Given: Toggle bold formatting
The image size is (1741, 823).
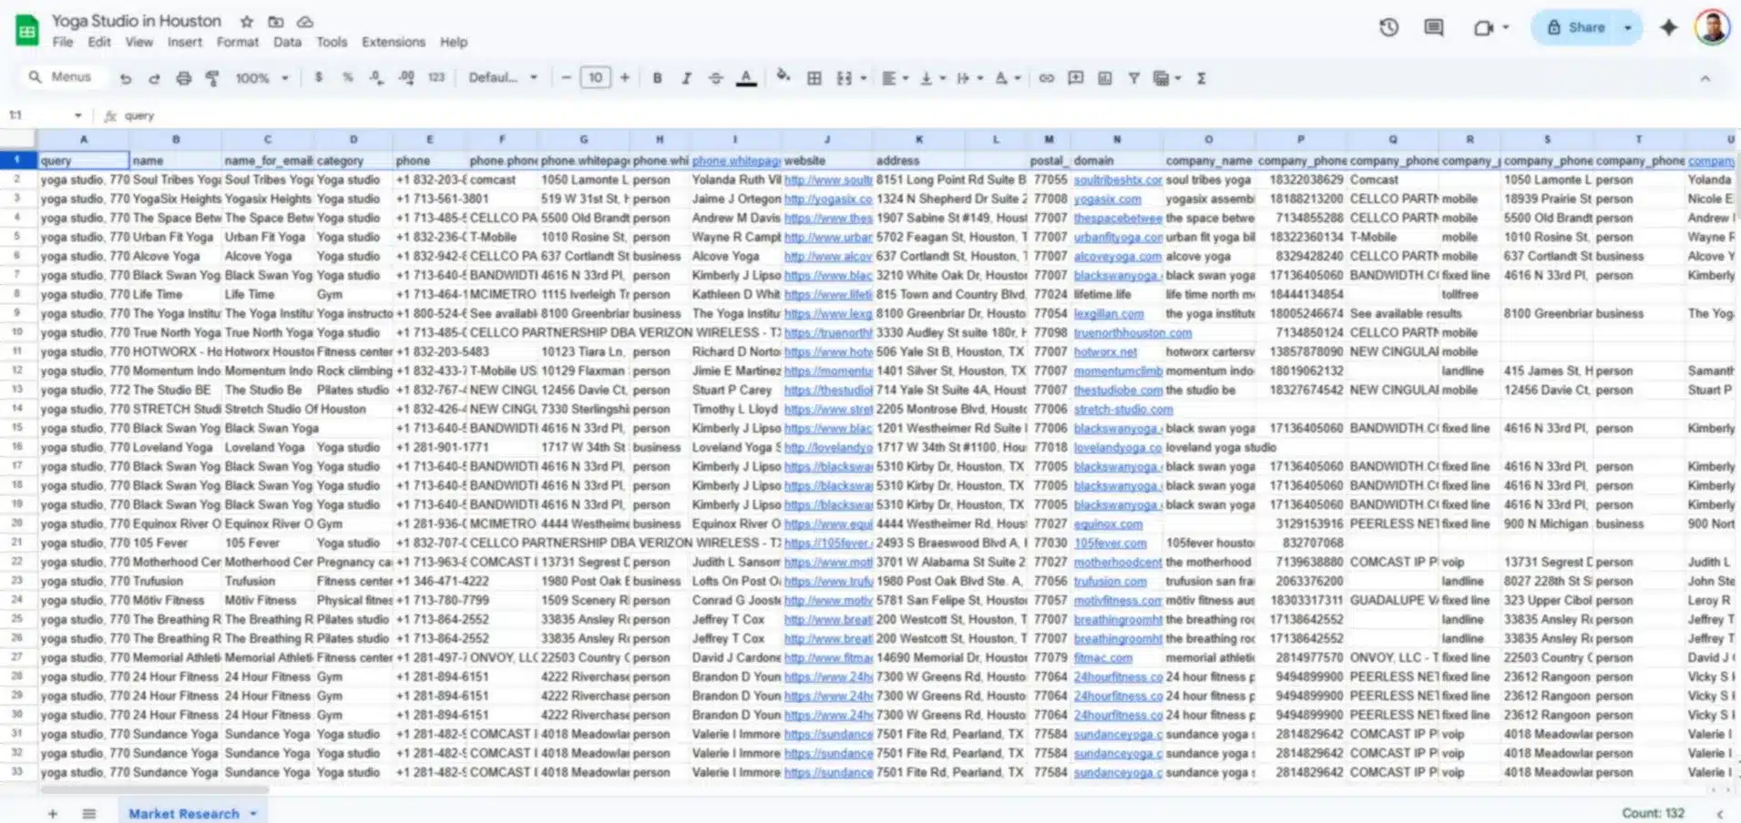Looking at the screenshot, I should pos(657,78).
